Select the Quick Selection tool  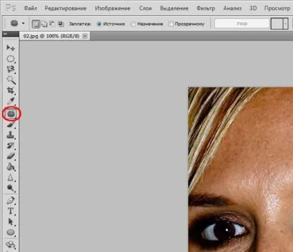tap(11, 80)
